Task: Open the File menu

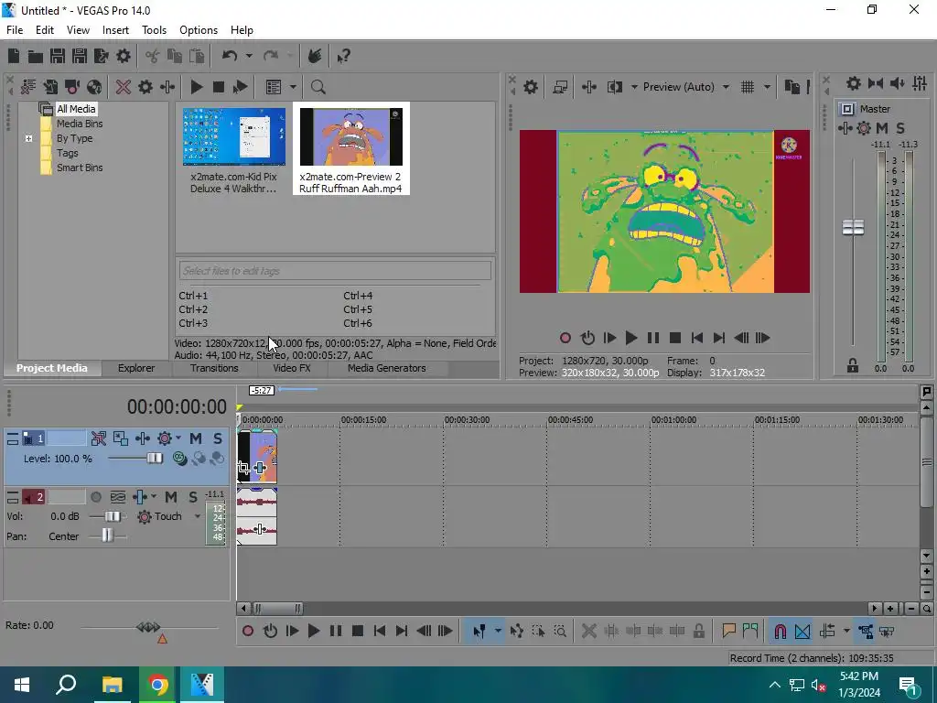Action: 15,30
